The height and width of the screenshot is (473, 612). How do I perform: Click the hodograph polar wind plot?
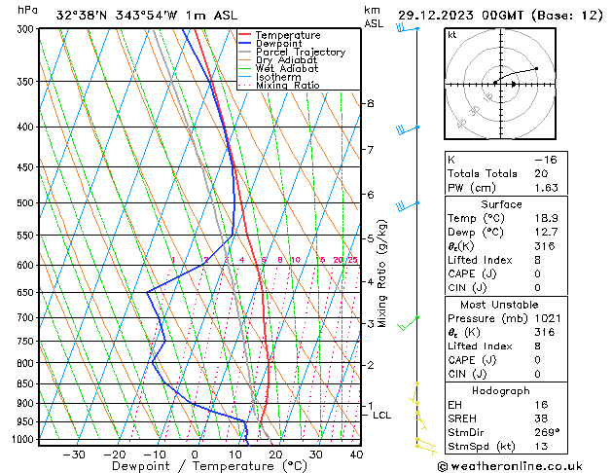pyautogui.click(x=500, y=84)
